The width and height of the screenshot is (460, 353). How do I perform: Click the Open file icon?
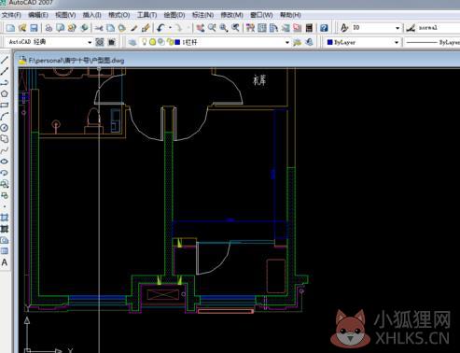tap(22, 28)
